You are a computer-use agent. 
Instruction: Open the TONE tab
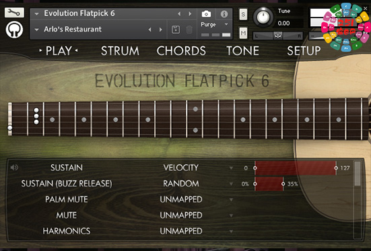(x=243, y=50)
